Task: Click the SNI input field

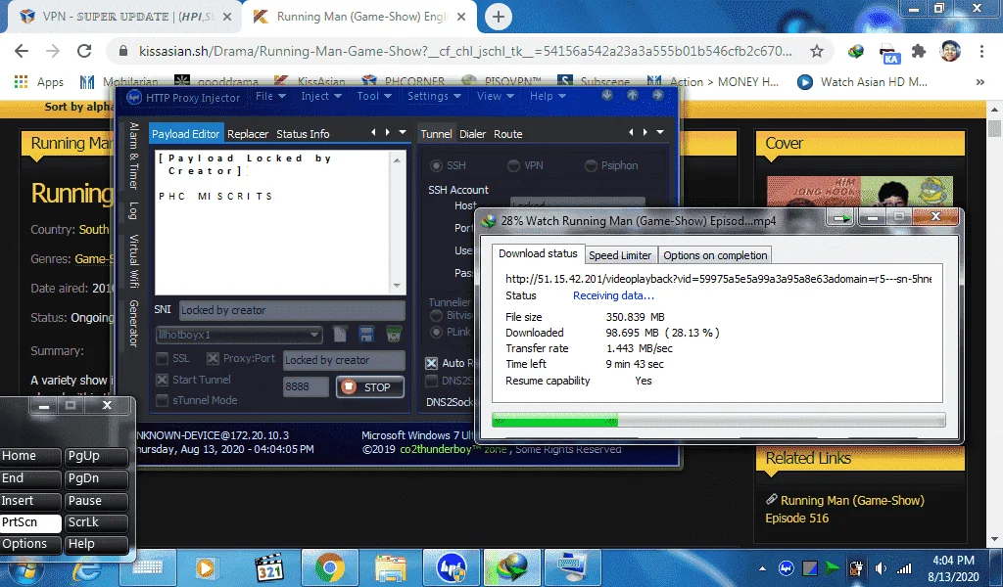Action: (x=292, y=310)
